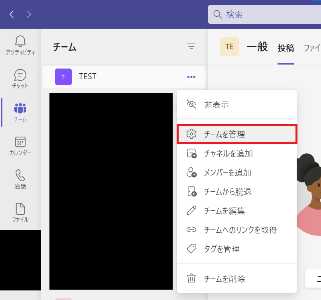Open チーム in the sidebar

pos(20,112)
